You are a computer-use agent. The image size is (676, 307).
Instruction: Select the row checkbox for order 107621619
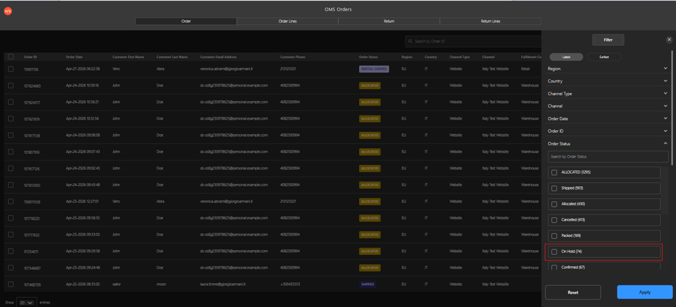[x=11, y=119]
